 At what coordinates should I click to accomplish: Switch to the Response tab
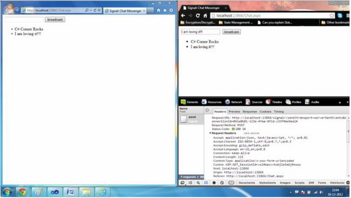(250, 111)
